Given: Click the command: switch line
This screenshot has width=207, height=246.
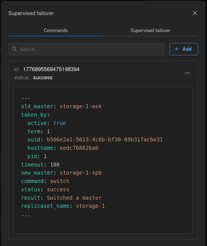Looking at the screenshot, I should coord(45,181).
